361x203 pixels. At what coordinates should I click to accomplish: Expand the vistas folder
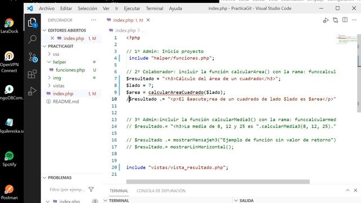(49, 86)
